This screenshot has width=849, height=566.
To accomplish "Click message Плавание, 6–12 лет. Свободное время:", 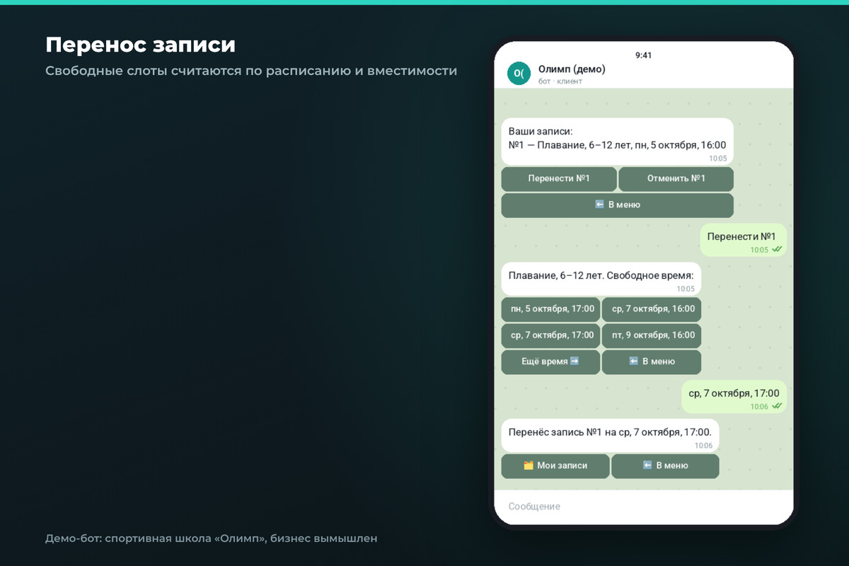I will (601, 279).
